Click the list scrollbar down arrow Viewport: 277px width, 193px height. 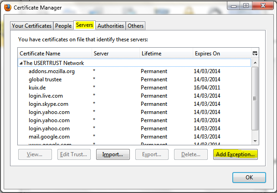[255, 141]
